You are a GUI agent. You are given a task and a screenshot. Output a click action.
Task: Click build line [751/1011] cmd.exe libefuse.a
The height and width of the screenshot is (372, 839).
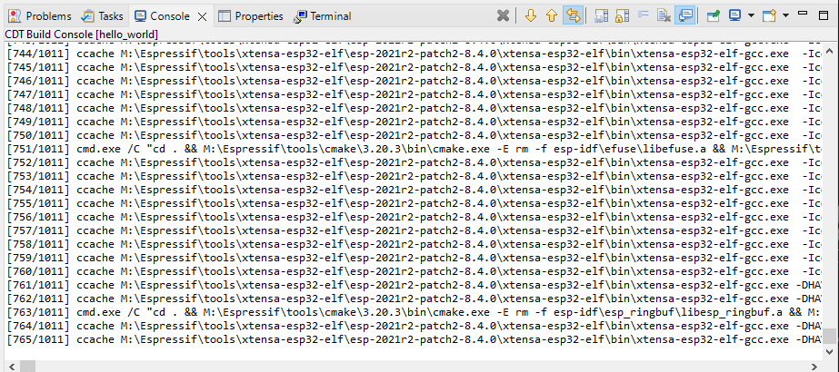click(415, 149)
